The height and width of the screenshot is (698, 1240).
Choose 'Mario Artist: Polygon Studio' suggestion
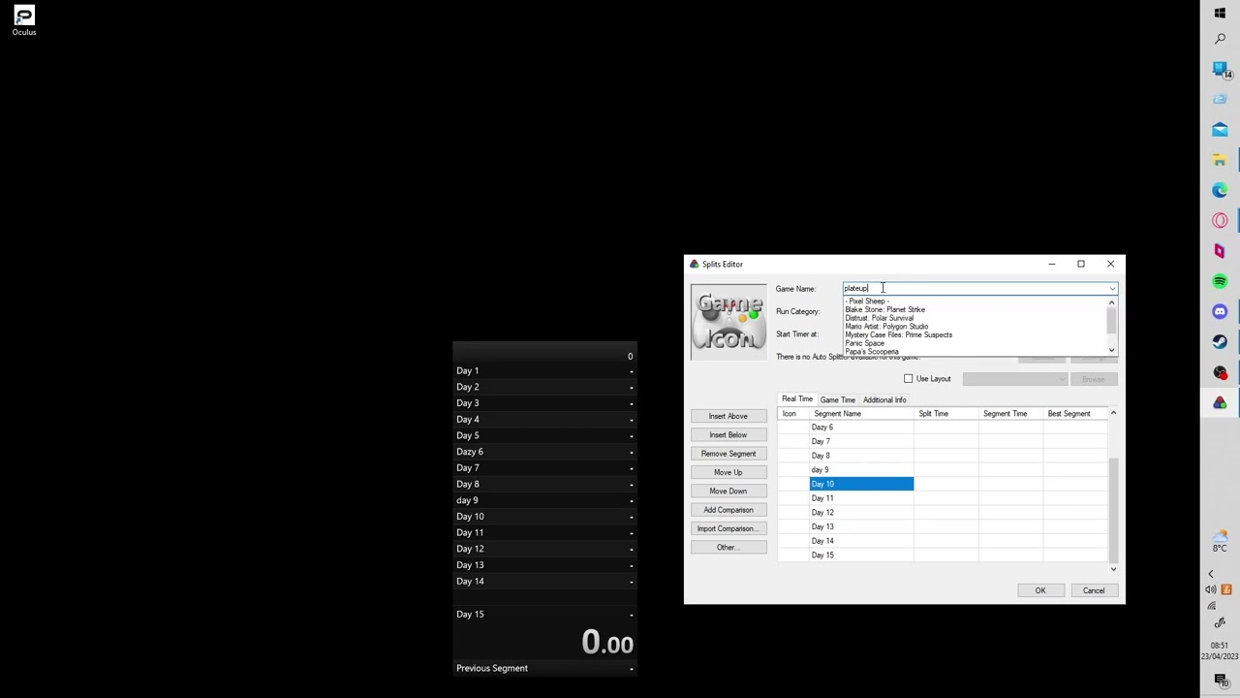coord(886,327)
